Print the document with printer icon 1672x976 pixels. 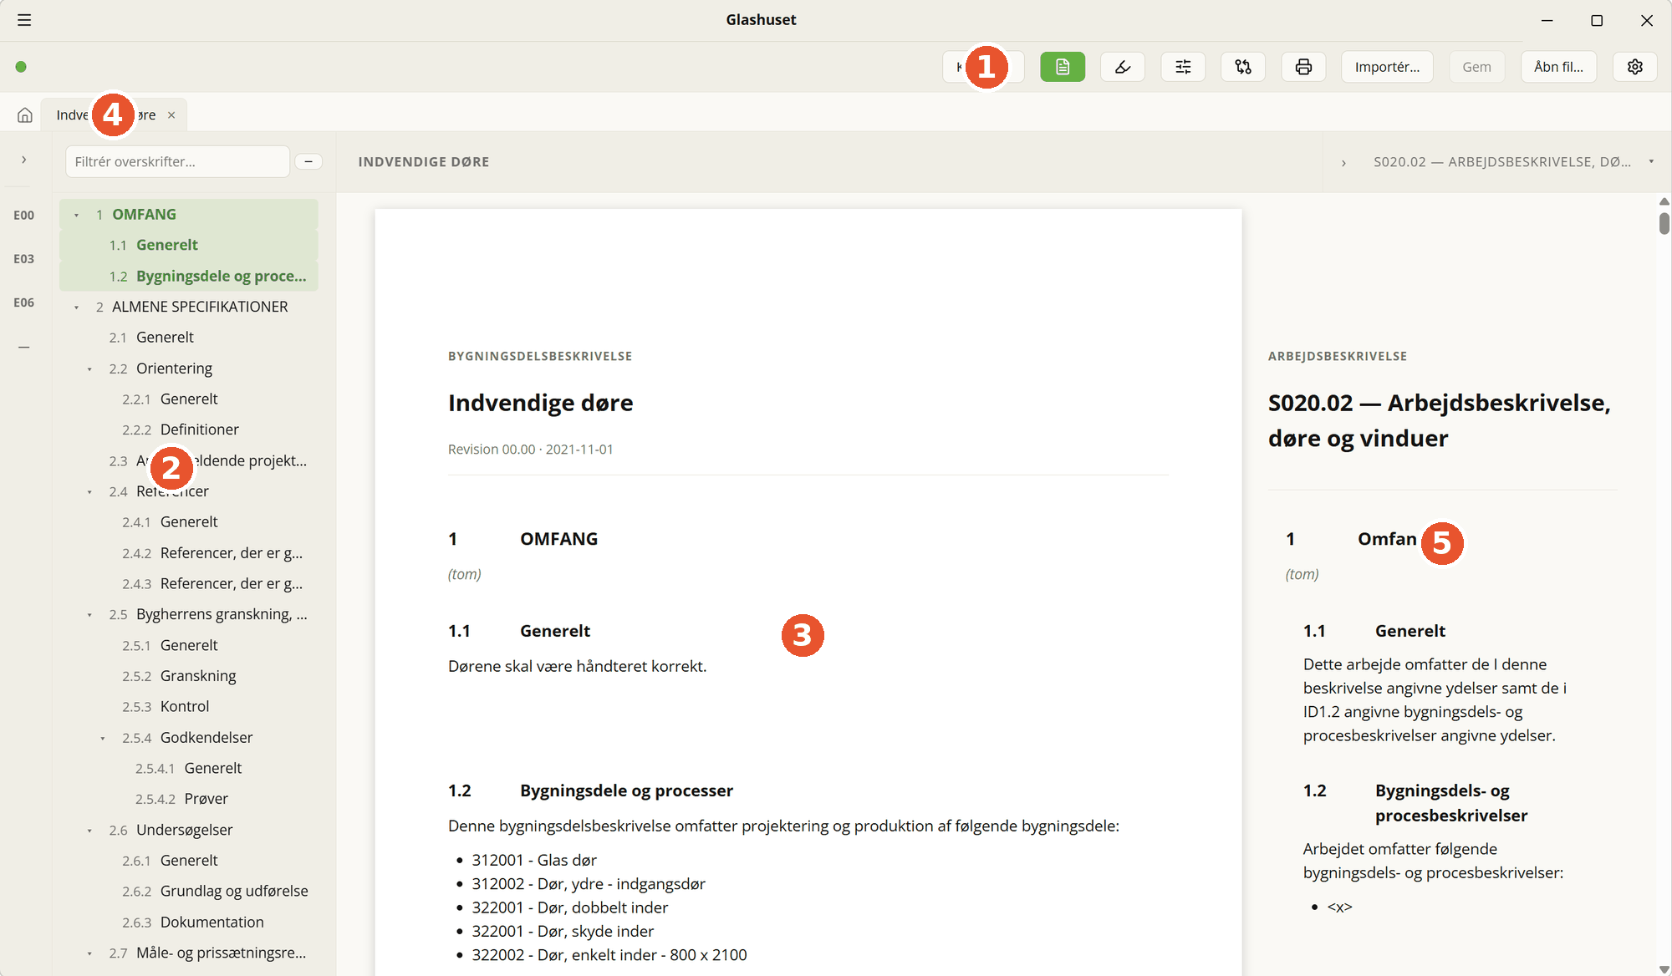tap(1303, 67)
